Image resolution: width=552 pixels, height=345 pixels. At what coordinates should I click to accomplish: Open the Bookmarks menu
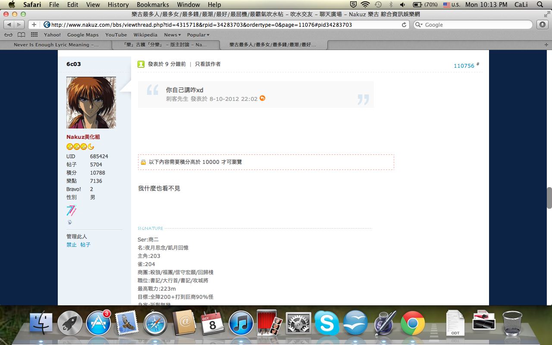point(153,5)
